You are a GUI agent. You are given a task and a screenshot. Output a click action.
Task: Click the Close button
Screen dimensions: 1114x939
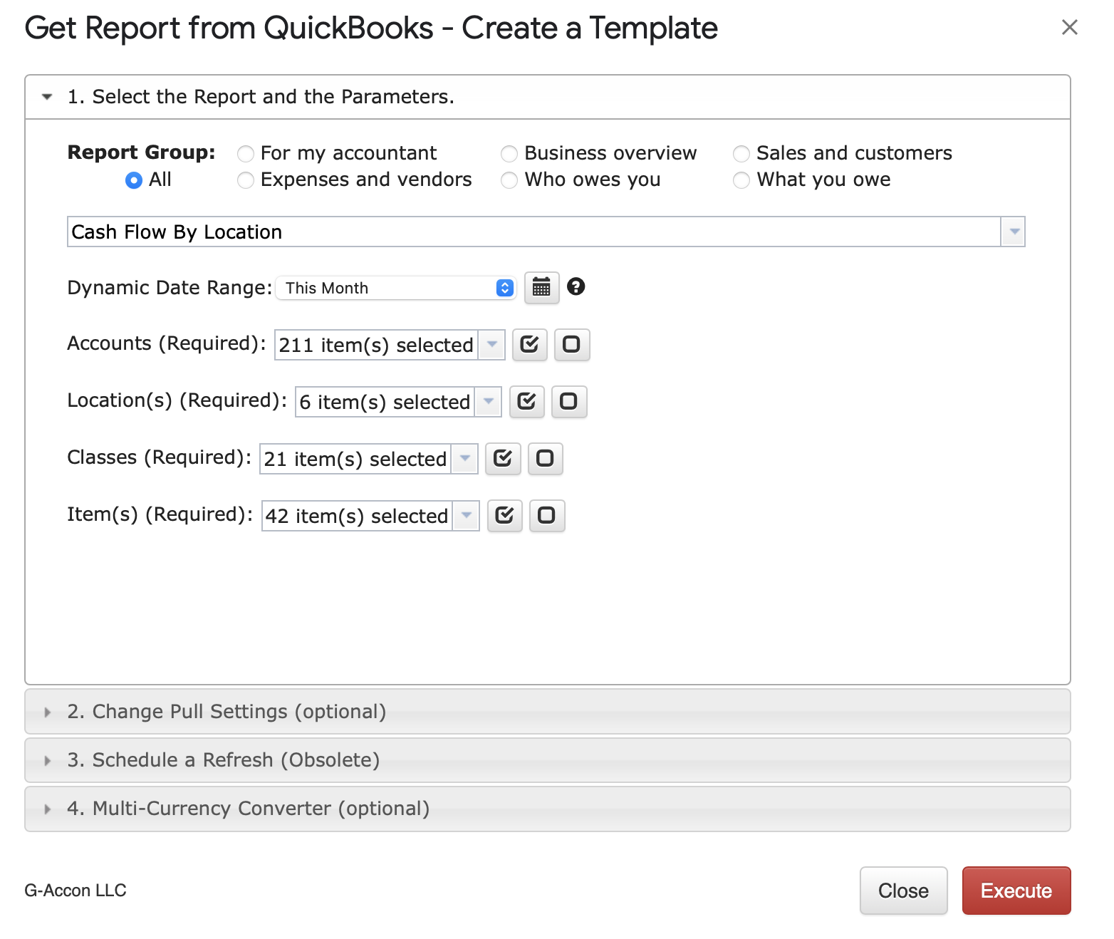pos(902,891)
